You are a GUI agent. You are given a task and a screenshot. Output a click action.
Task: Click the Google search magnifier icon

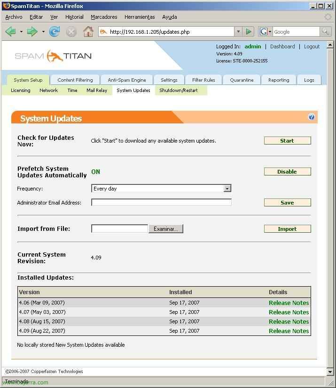(x=325, y=31)
